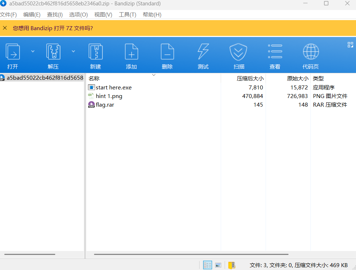
Task: Open the 文件(F) menu
Action: coord(8,15)
